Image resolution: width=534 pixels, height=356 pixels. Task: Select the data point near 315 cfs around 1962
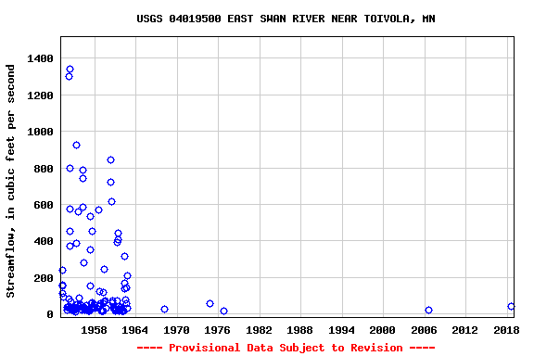[x=124, y=256]
